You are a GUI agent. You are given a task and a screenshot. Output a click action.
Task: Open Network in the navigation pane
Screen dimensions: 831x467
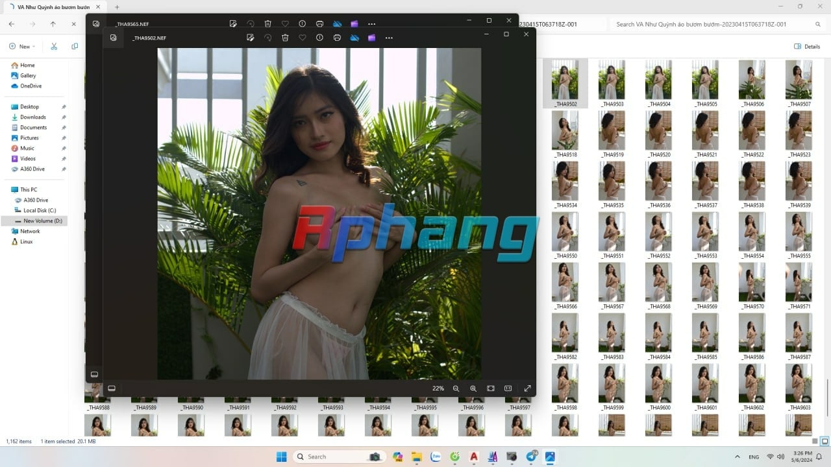coord(30,231)
